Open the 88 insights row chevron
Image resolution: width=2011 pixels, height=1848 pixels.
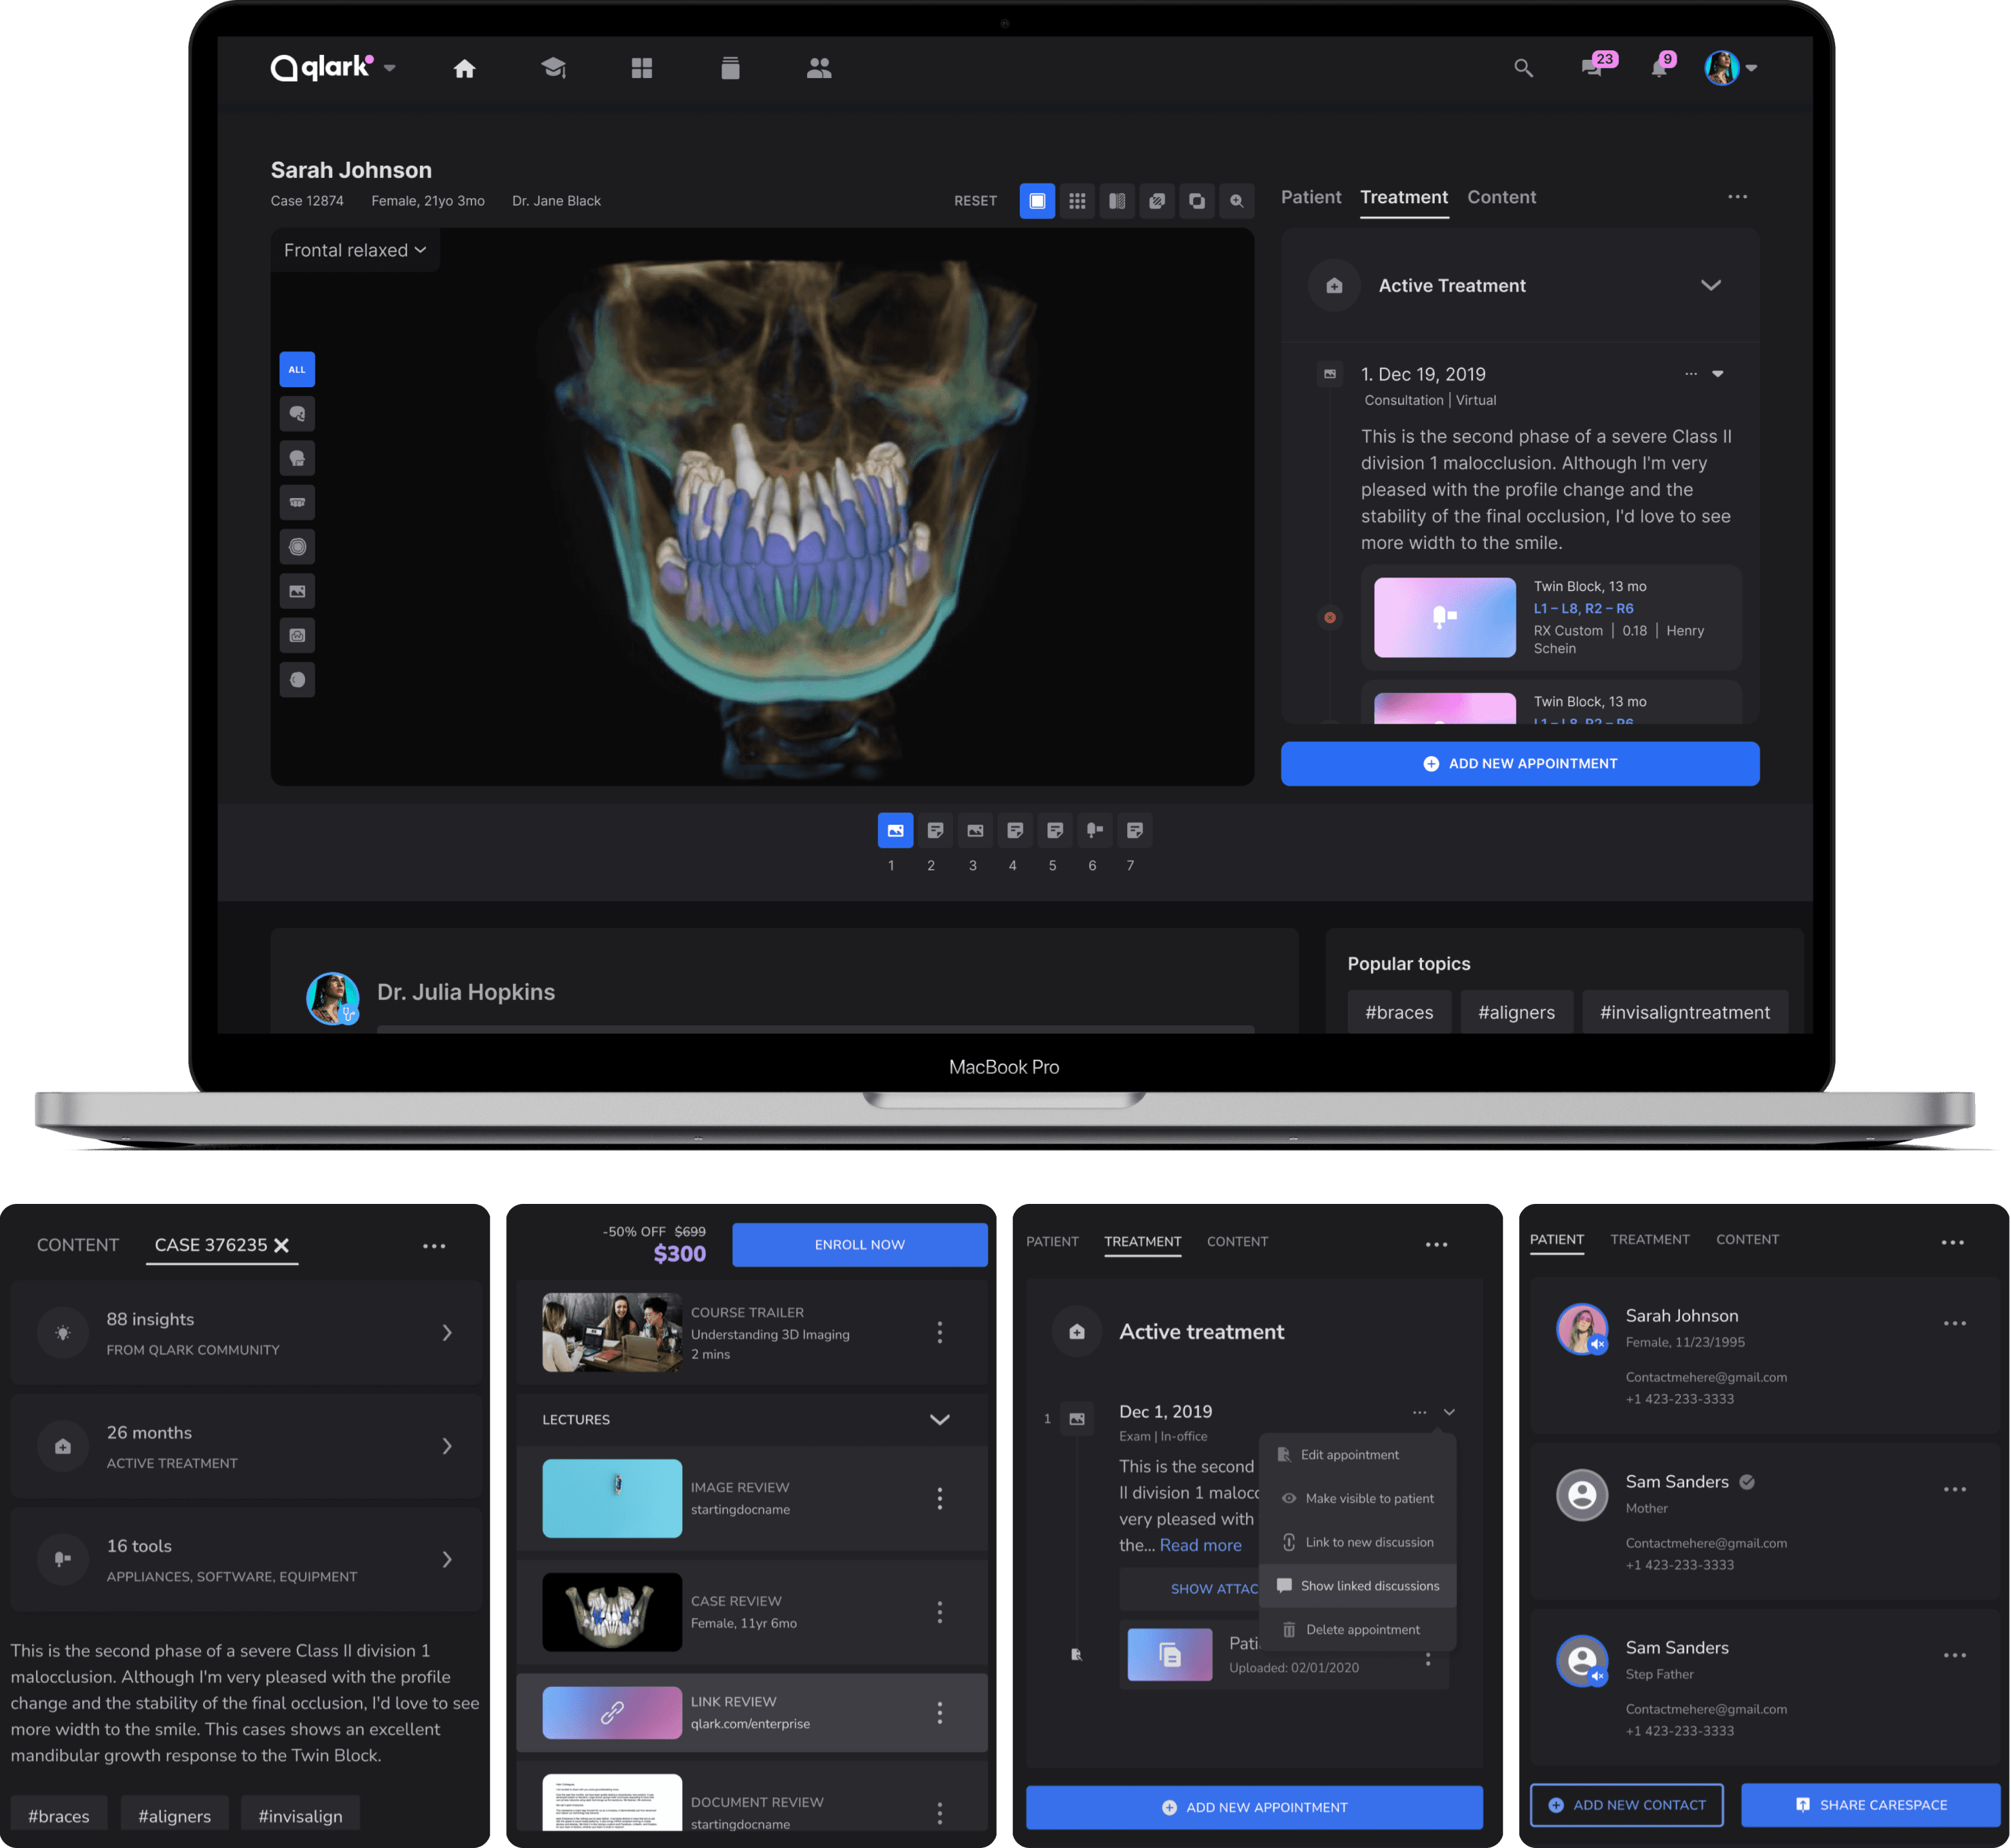point(447,1333)
